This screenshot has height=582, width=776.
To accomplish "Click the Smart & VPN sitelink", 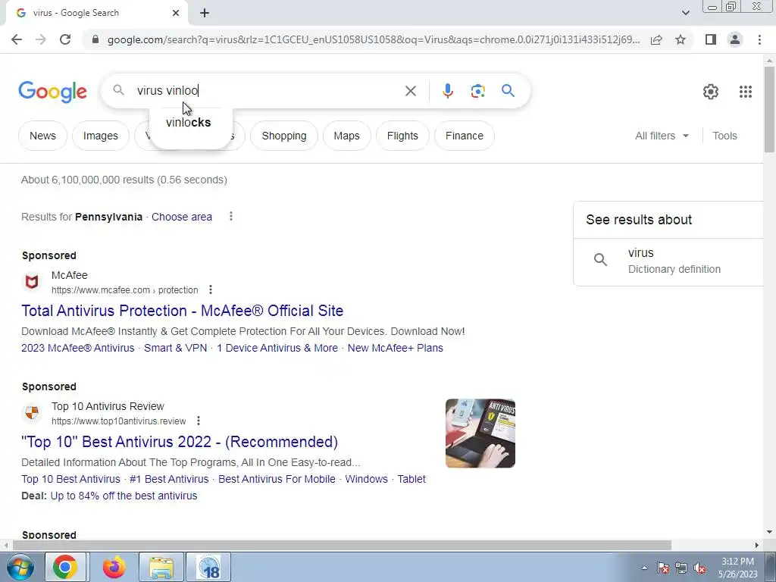I will pos(176,348).
